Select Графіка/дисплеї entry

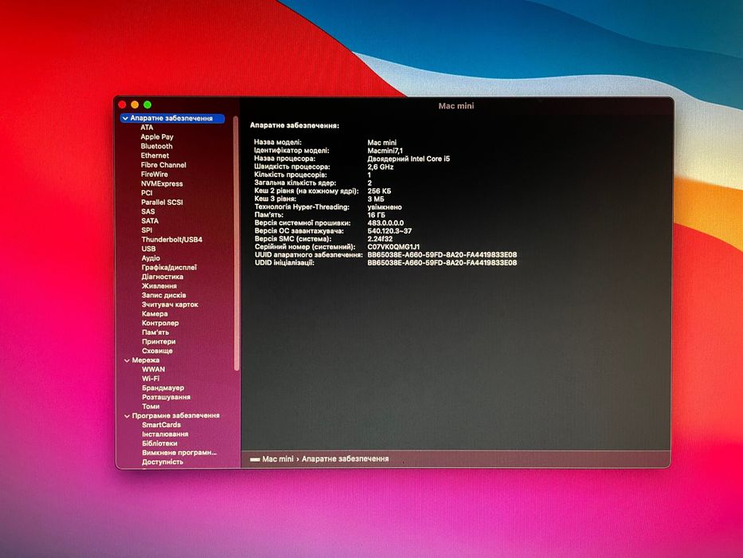click(x=169, y=267)
